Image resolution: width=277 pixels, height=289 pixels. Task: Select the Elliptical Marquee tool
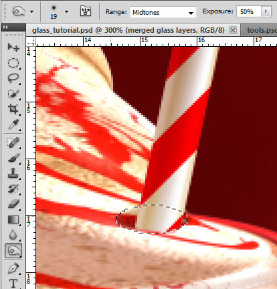coord(13,63)
